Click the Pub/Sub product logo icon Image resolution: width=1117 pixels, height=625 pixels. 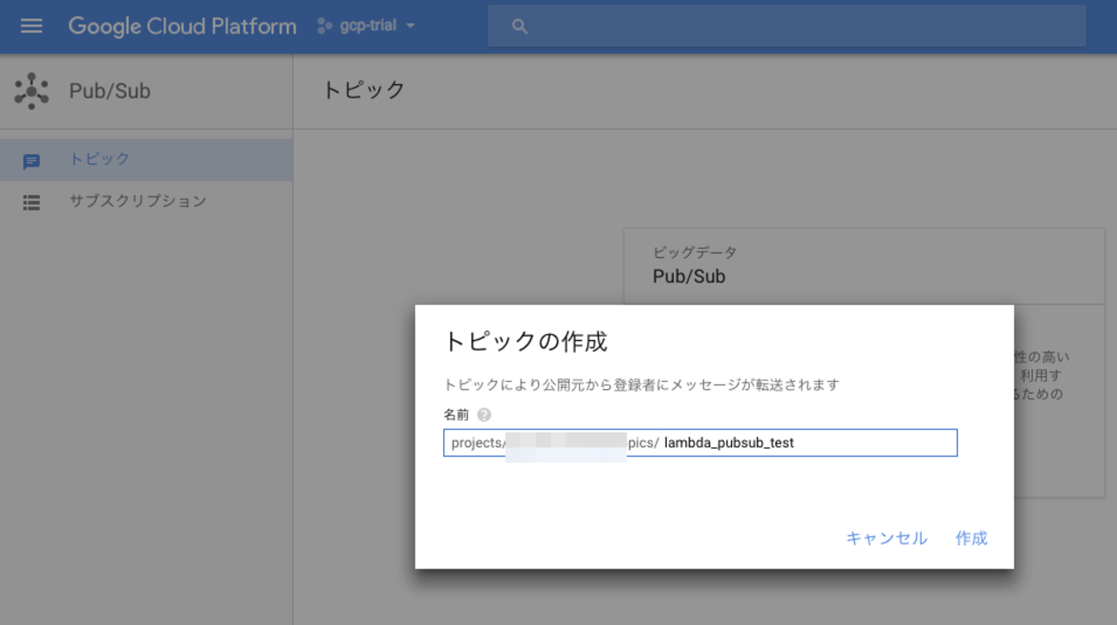32,91
